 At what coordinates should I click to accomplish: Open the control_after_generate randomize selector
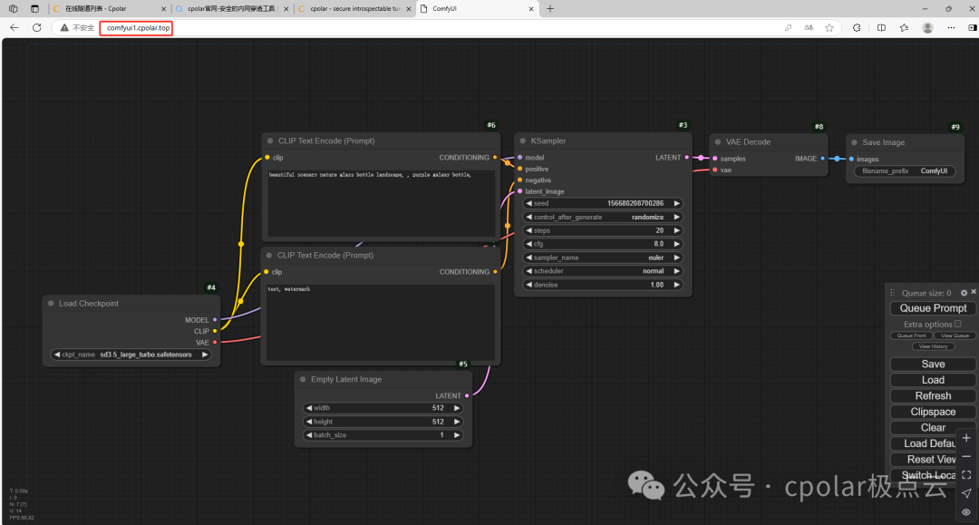(x=602, y=216)
